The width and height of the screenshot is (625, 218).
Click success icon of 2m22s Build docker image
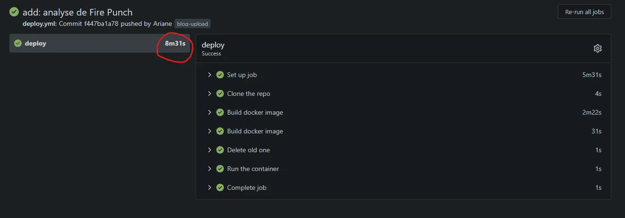pos(220,112)
